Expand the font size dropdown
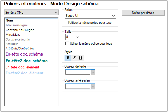This screenshot has height=112, width=168. (x=72, y=37)
